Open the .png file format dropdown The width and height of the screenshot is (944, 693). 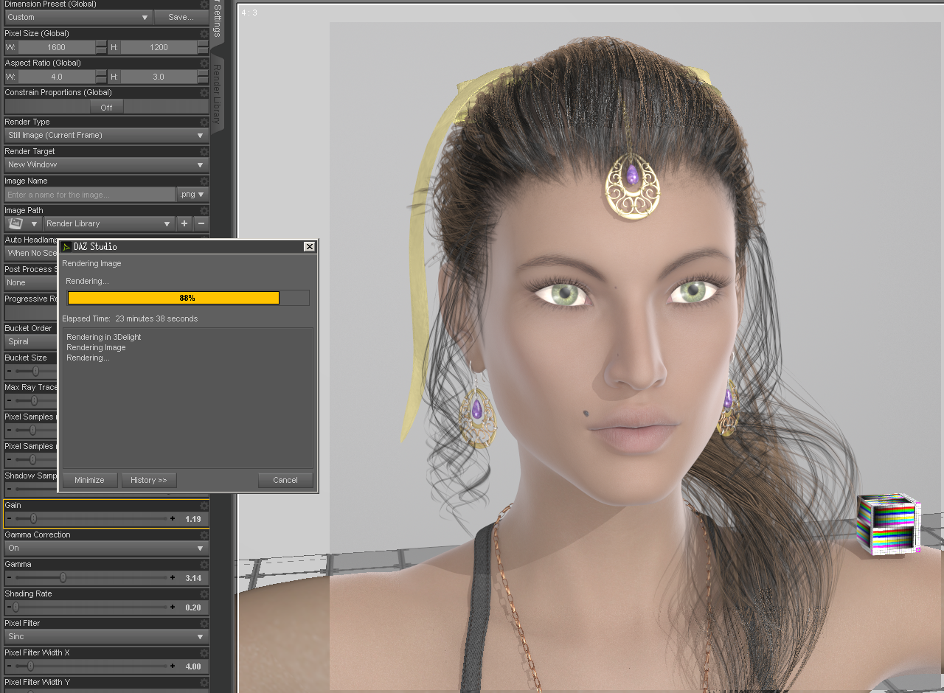coord(192,195)
